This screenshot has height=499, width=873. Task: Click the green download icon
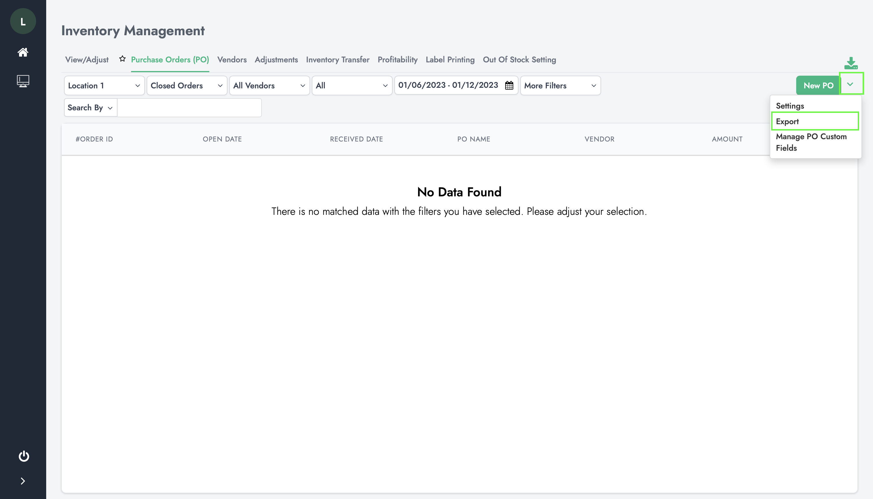pos(851,64)
